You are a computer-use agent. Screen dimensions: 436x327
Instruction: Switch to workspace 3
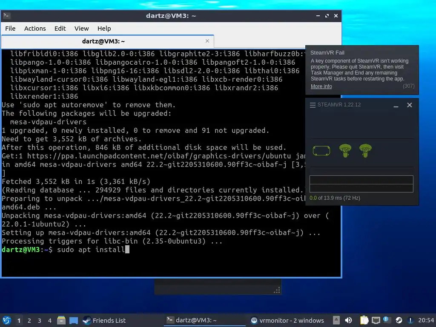[40, 321]
